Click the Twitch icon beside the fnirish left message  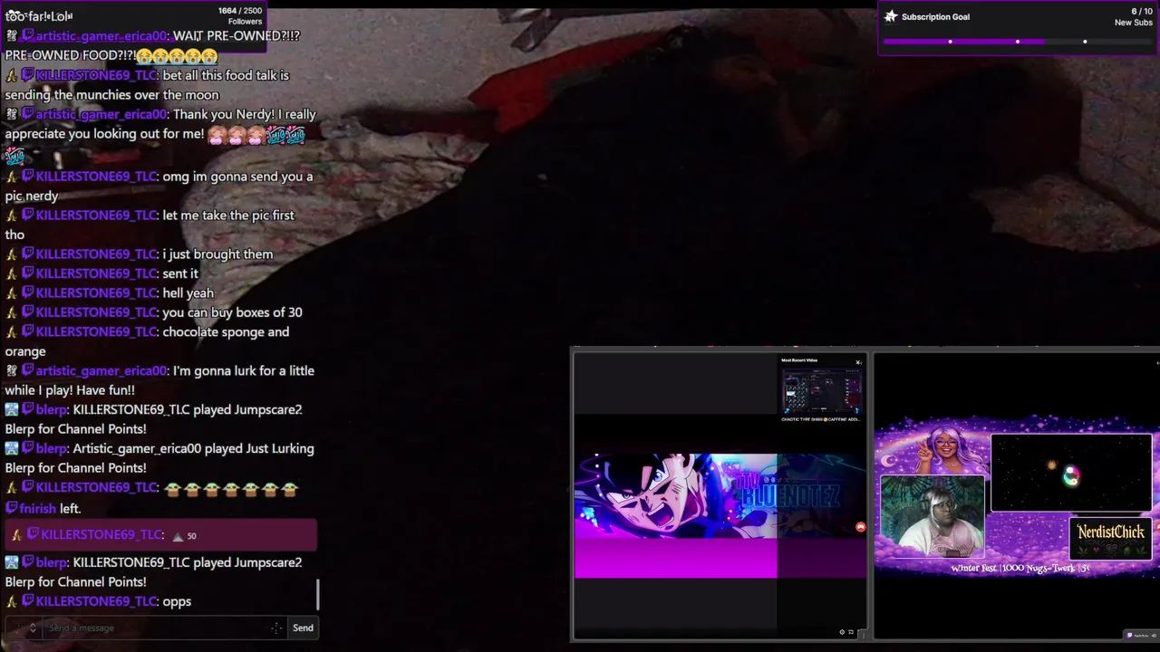click(x=12, y=509)
